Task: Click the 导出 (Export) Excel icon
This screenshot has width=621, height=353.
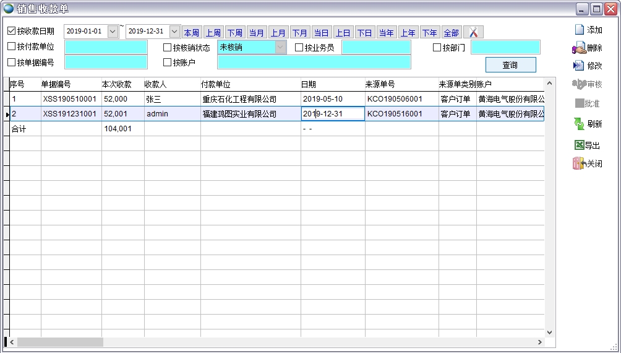Action: click(x=579, y=146)
